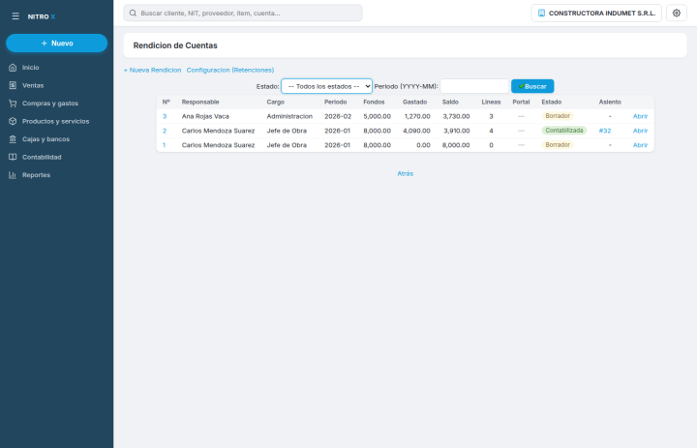This screenshot has height=448, width=697.
Task: Click the Atrás link
Action: [405, 174]
